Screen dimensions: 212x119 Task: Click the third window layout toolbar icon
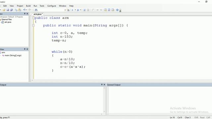click(113, 10)
